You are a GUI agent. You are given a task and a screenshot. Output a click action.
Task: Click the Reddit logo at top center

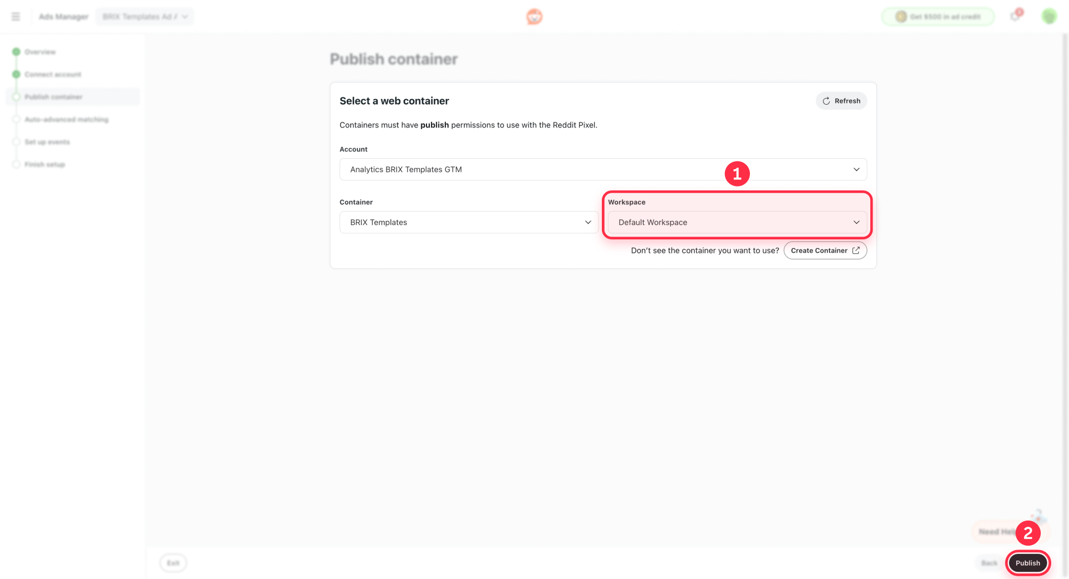pos(534,17)
